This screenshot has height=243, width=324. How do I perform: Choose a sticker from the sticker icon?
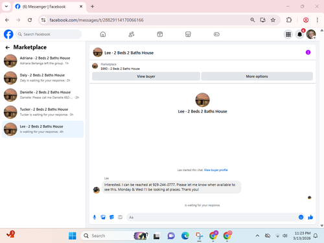(x=111, y=217)
